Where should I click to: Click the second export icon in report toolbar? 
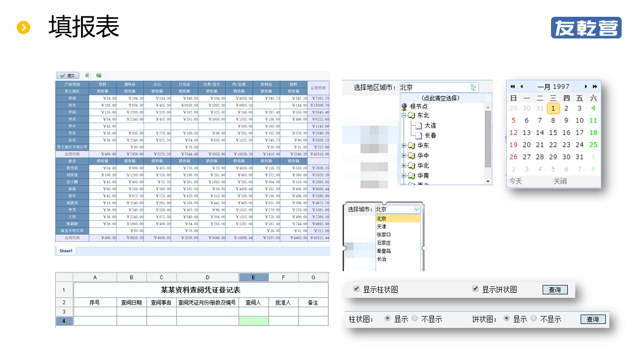tap(99, 75)
